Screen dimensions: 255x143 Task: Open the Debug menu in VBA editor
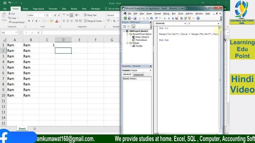click(166, 14)
